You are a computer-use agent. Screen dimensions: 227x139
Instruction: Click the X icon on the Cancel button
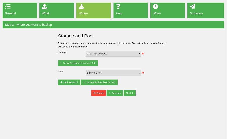tap(94, 93)
